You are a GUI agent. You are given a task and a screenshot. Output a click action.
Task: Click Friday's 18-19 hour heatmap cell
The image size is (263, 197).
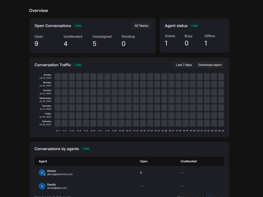point(185,115)
